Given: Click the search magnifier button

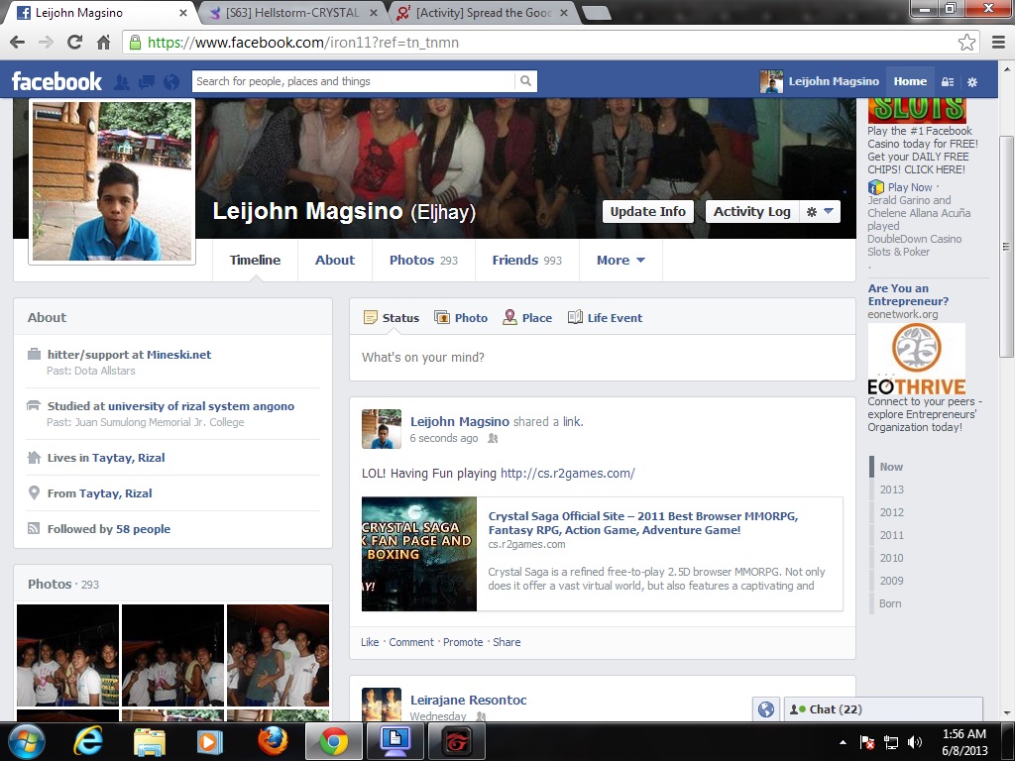Looking at the screenshot, I should pyautogui.click(x=525, y=81).
